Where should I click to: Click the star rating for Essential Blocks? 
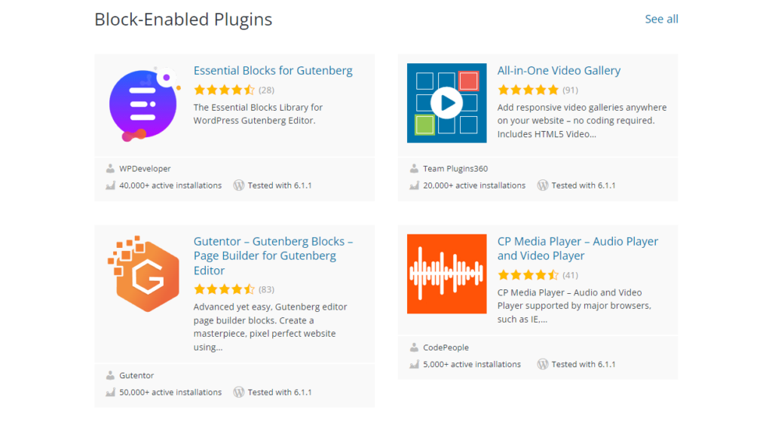(x=224, y=90)
